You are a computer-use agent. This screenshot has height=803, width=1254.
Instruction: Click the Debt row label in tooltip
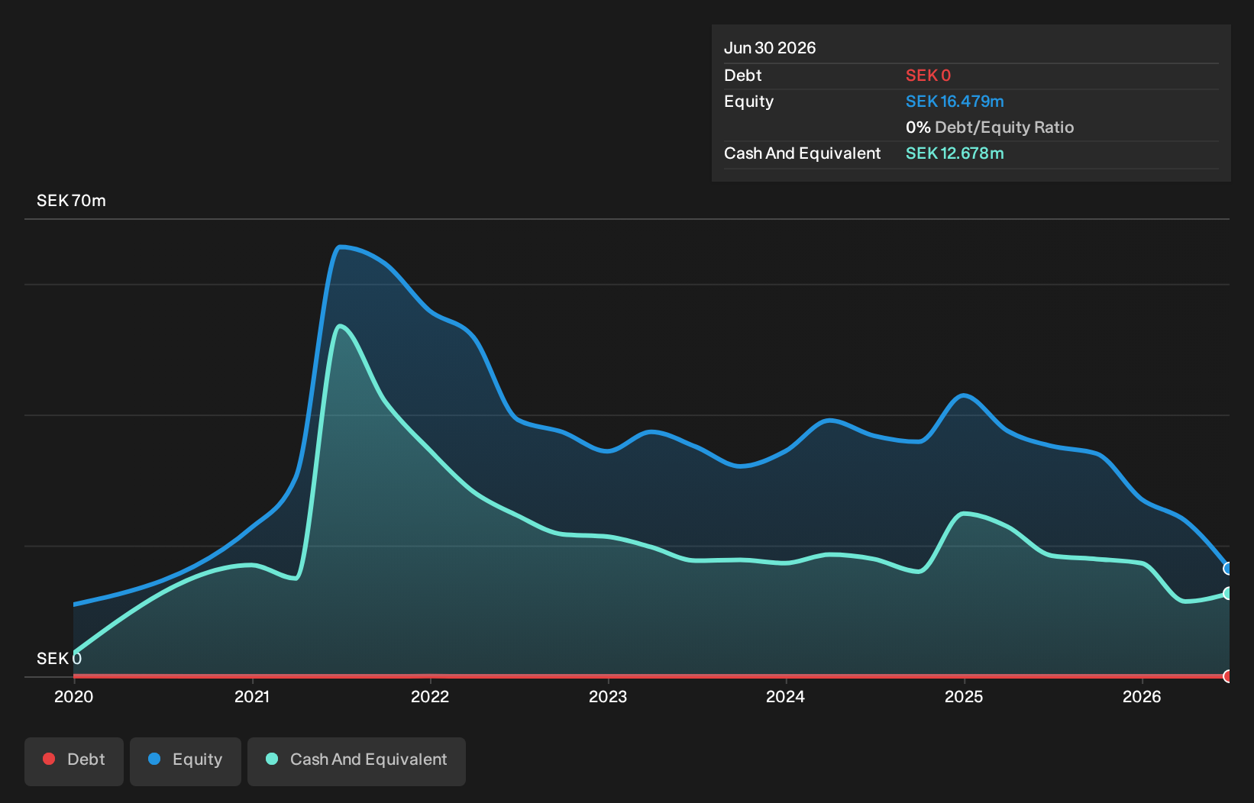pos(743,76)
